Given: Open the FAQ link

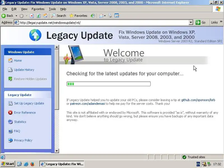Looking at the screenshot, I should [x=17, y=131].
